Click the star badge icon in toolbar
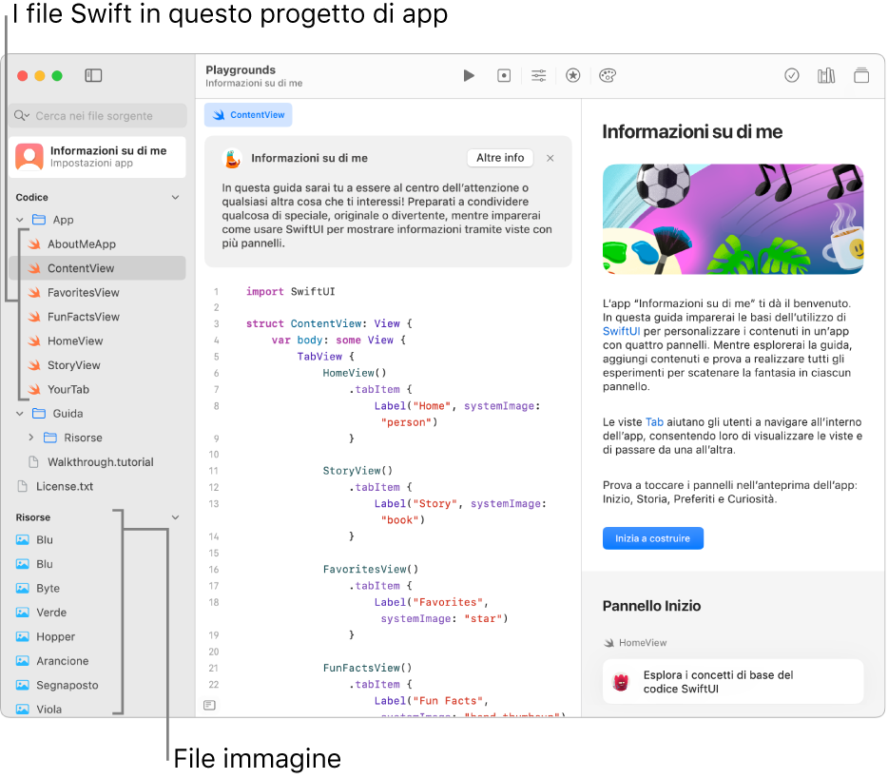The width and height of the screenshot is (888, 779). pyautogui.click(x=573, y=75)
